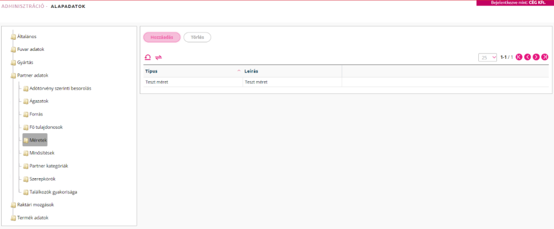The image size is (554, 229).
Task: Expand the Termék adatok tree folder
Action: point(14,218)
